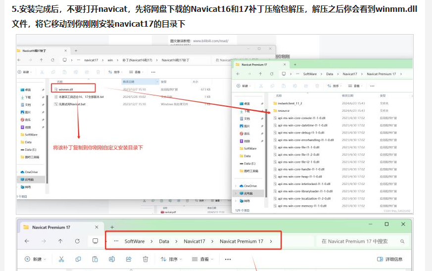This screenshot has height=271, width=432.
Task: Click Share icon in lower window toolbar
Action: pyautogui.click(x=129, y=259)
